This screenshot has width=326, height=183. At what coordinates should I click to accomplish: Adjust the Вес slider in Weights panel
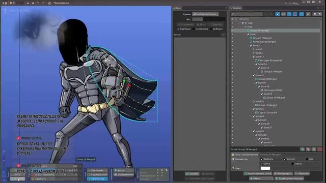(x=208, y=19)
